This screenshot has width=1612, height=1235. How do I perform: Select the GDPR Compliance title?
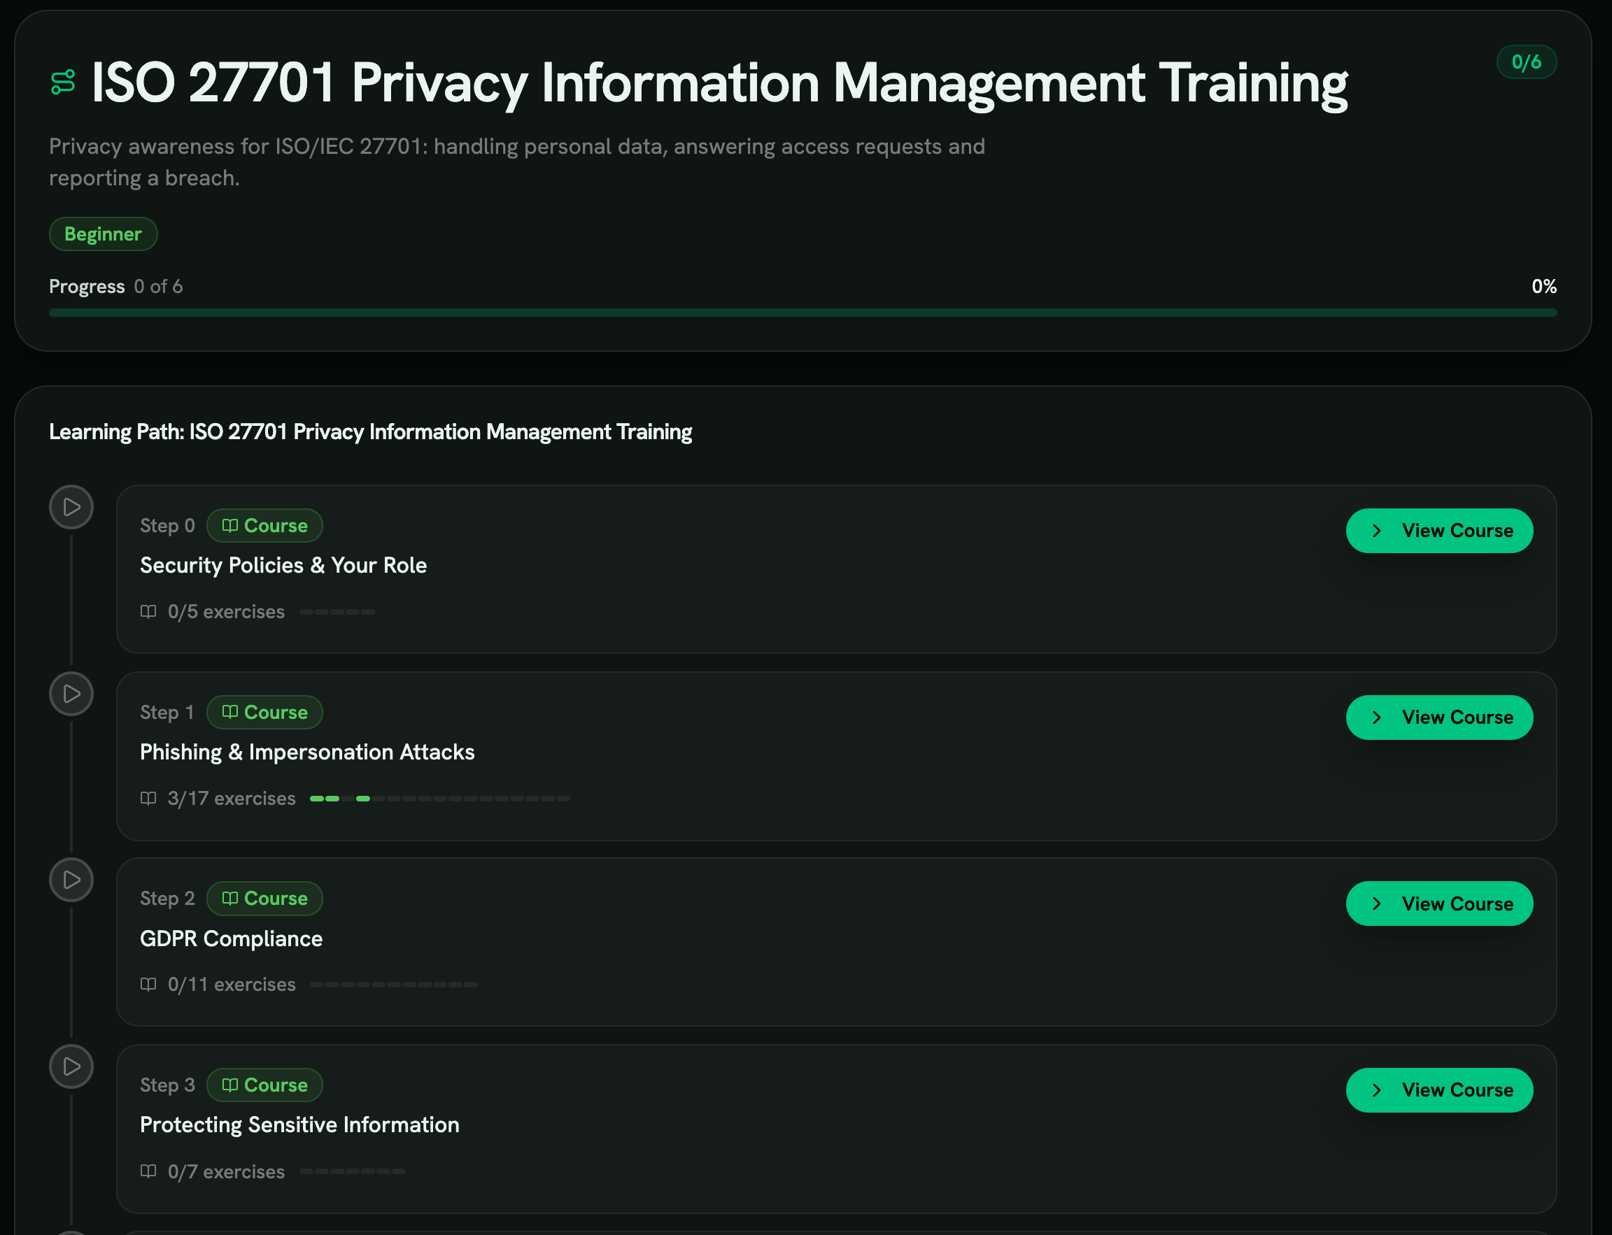(x=231, y=938)
